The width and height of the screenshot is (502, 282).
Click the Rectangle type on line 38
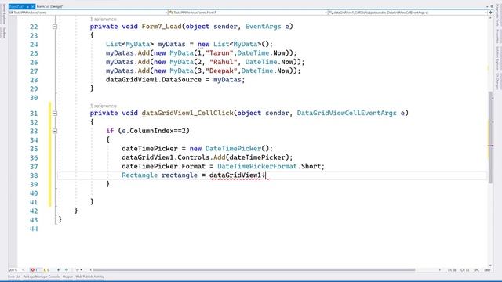pyautogui.click(x=140, y=175)
